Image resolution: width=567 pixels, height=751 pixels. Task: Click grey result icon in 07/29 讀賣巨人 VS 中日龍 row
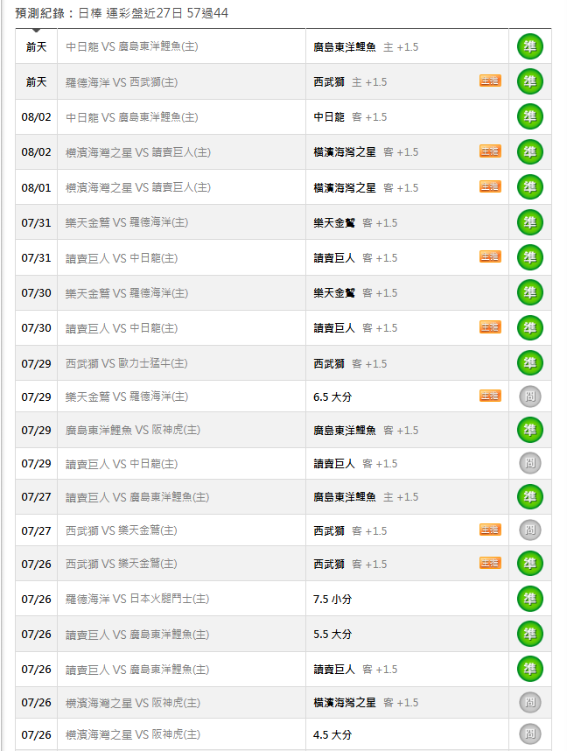[529, 463]
